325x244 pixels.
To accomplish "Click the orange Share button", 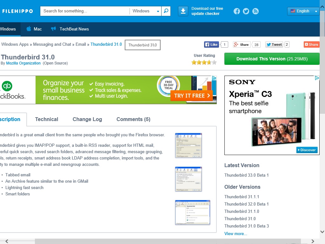I will [312, 44].
